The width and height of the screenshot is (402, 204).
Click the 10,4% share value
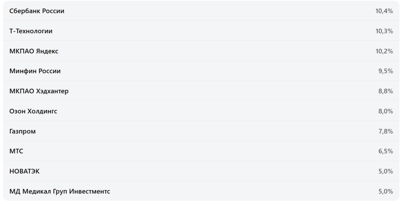[x=384, y=11]
